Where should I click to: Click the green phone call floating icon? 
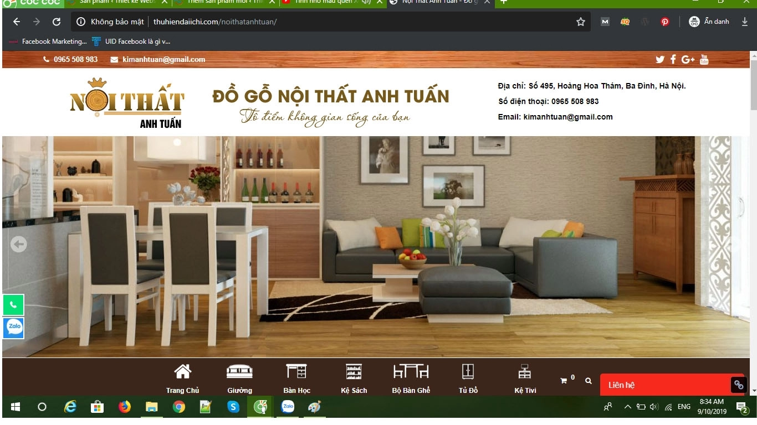click(x=13, y=305)
